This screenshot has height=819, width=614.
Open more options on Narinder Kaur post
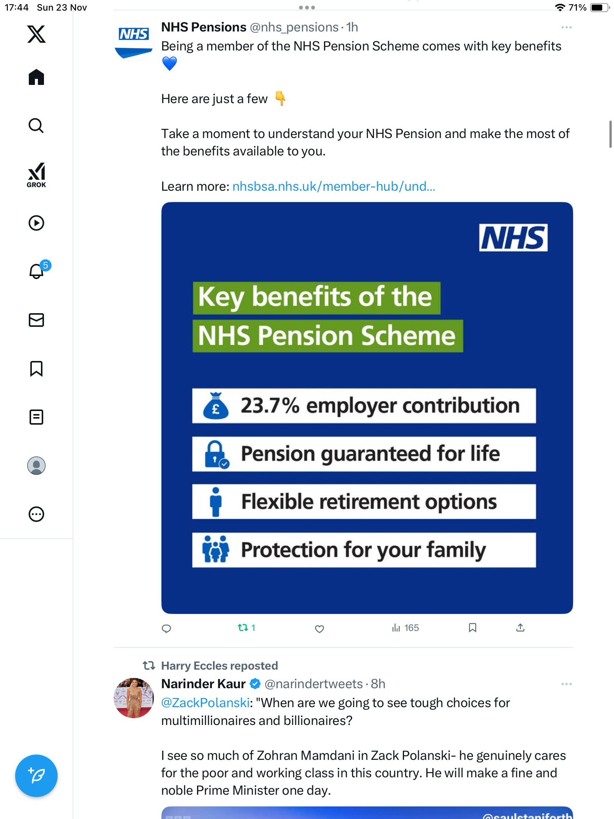[566, 684]
